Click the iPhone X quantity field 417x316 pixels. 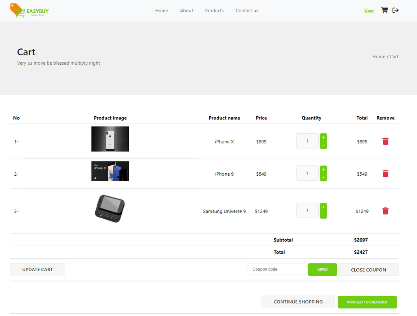307,141
